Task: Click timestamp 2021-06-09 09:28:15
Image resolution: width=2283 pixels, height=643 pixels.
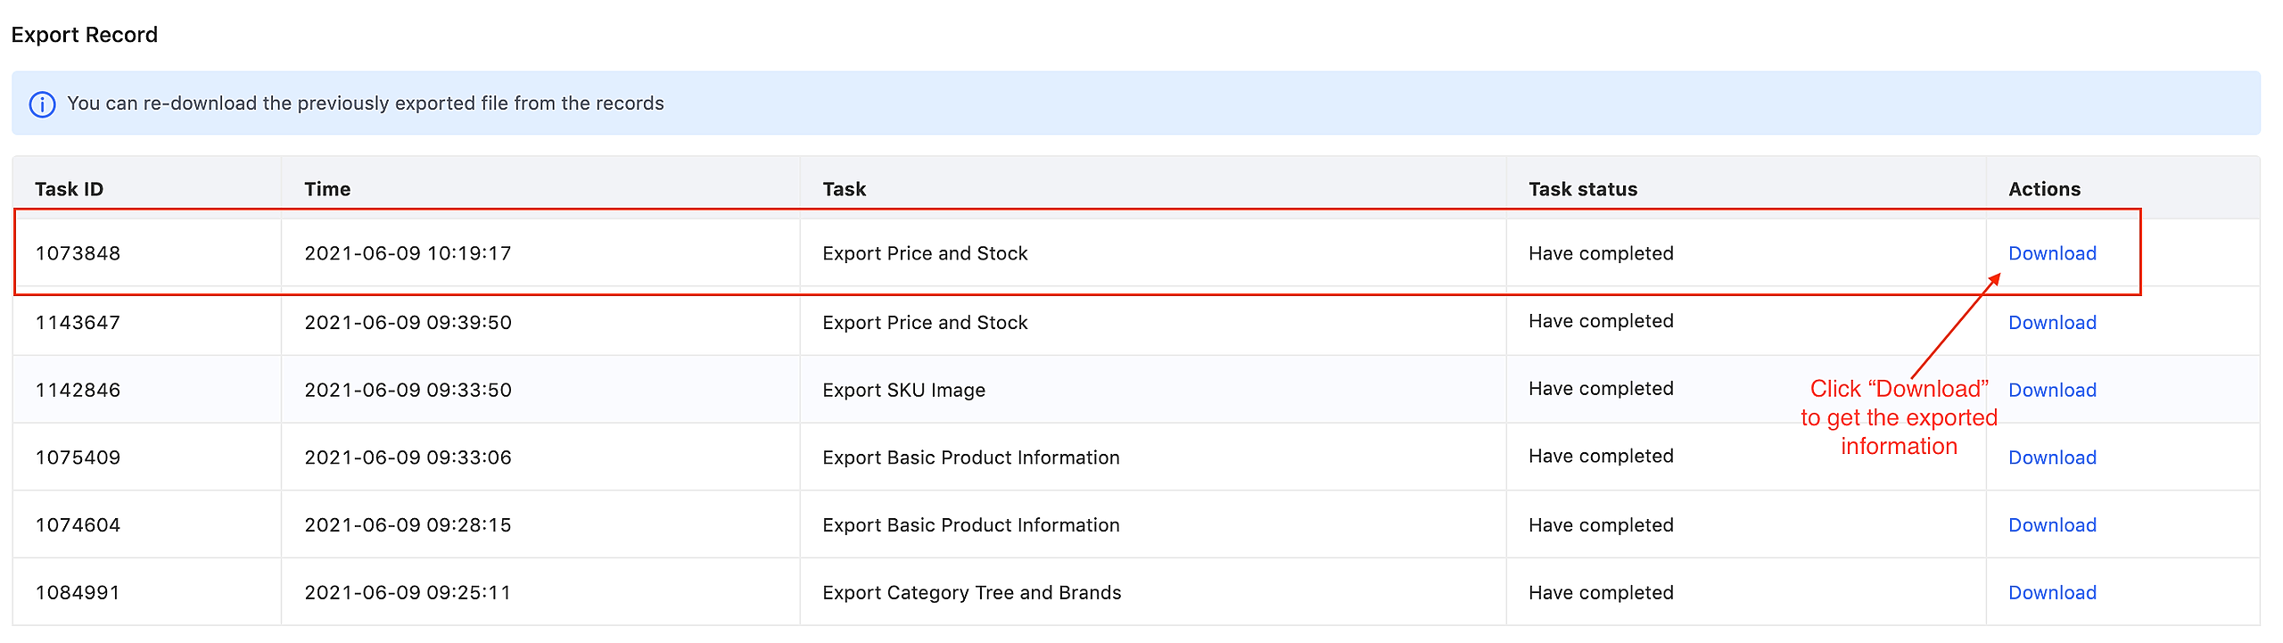Action: point(408,525)
